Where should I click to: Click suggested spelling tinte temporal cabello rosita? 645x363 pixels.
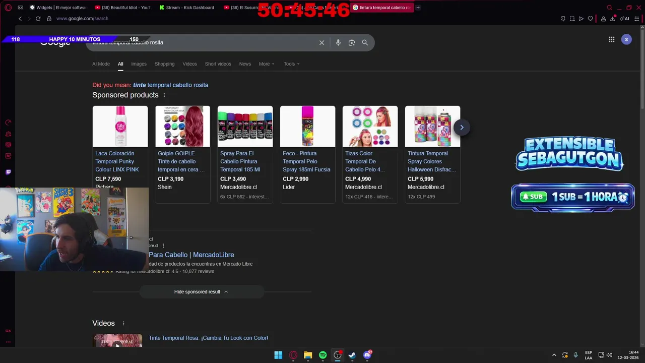170,85
